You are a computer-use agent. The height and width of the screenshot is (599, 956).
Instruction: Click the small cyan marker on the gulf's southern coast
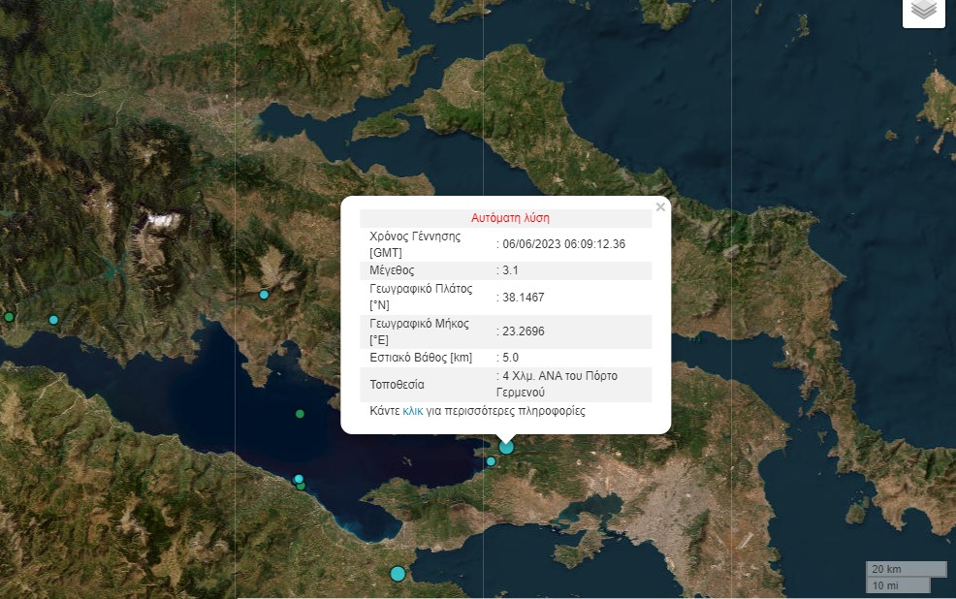point(299,479)
